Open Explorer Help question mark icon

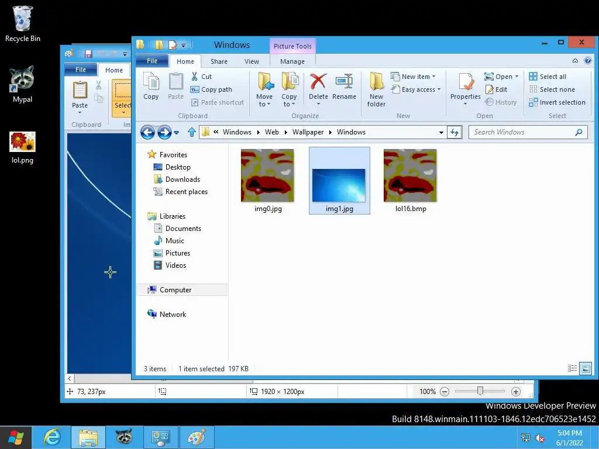(588, 60)
